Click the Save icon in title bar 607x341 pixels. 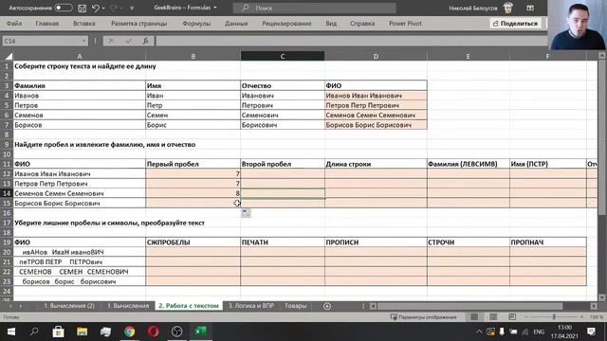click(83, 8)
